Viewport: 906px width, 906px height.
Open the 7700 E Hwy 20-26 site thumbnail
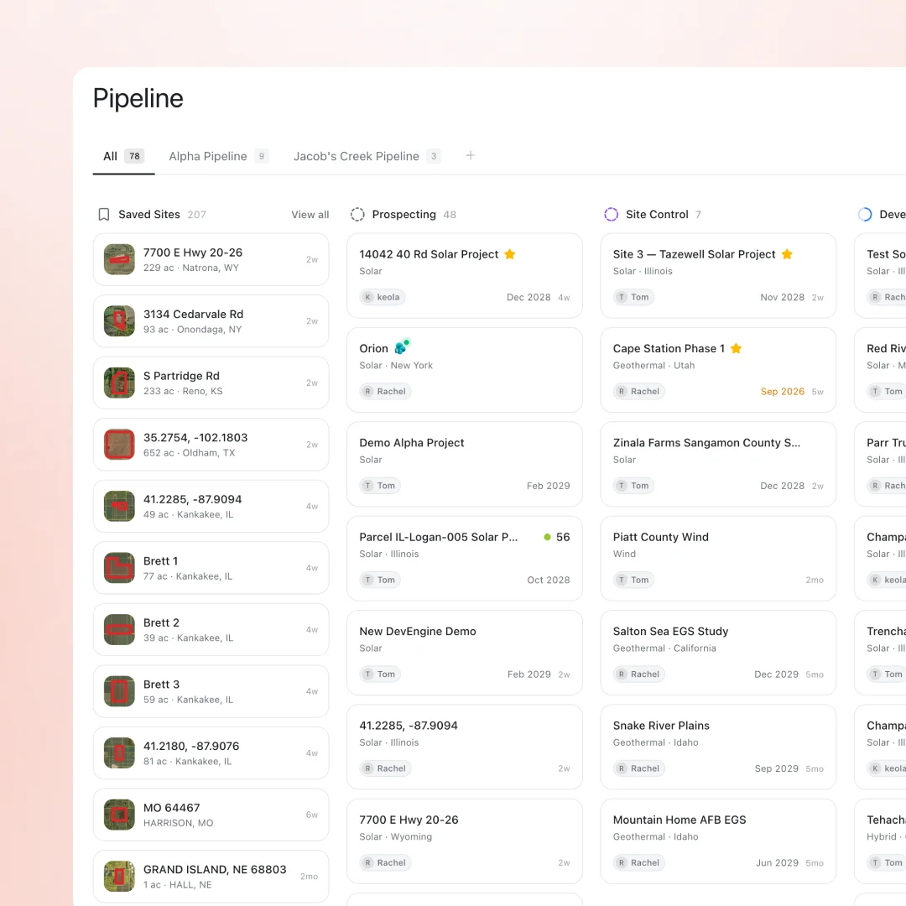pos(119,259)
